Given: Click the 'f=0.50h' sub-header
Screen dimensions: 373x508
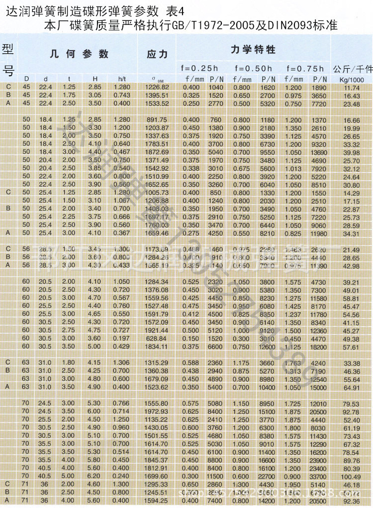Looking at the screenshot, I should coord(253,68).
